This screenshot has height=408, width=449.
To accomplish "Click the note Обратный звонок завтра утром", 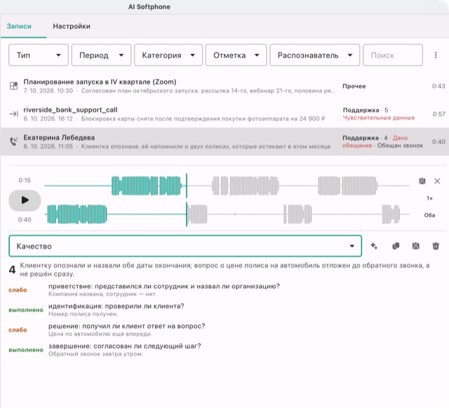I will coord(95,354).
